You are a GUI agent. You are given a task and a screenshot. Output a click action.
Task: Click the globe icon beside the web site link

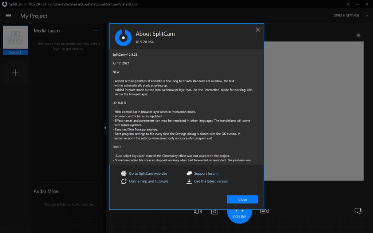(124, 174)
